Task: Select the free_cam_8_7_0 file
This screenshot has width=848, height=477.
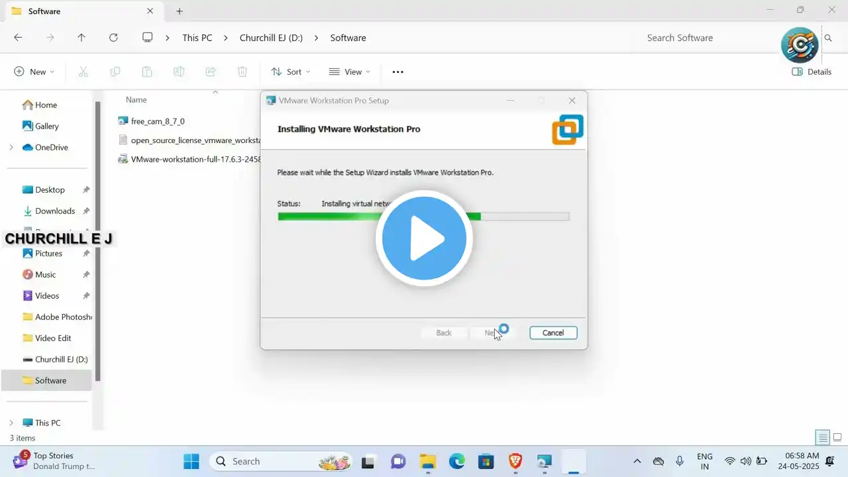Action: coord(158,121)
